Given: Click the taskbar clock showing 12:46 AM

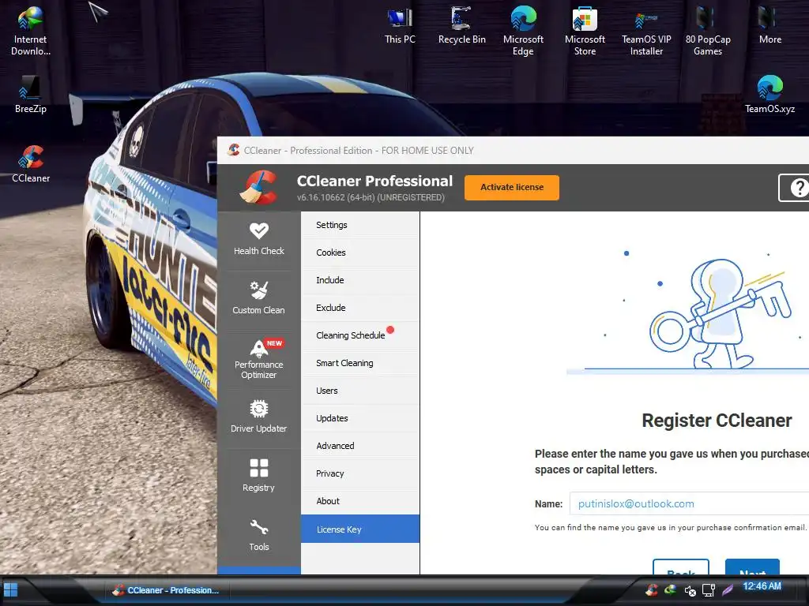Looking at the screenshot, I should tap(762, 586).
